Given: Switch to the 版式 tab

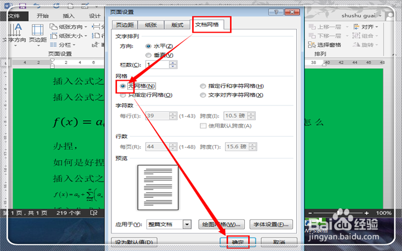Looking at the screenshot, I should (177, 25).
